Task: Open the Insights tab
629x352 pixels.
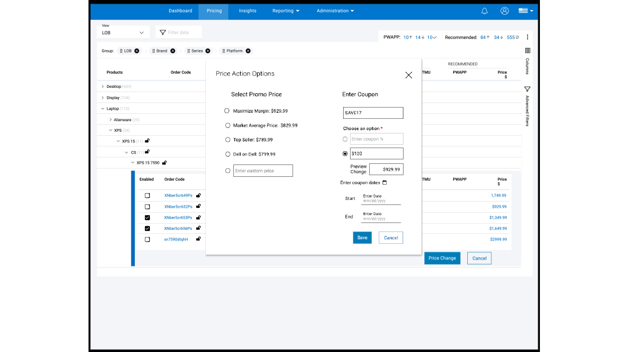Action: pyautogui.click(x=247, y=11)
